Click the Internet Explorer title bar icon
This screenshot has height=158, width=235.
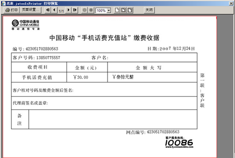[x=3, y=3]
